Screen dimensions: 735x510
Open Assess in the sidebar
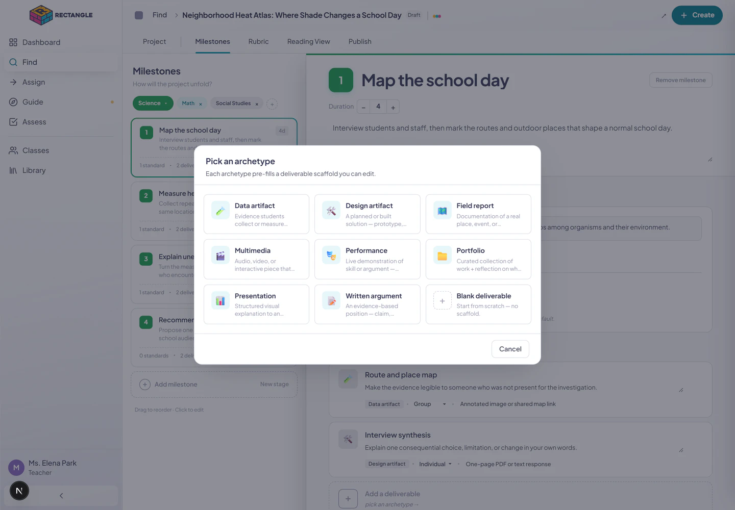coord(61,122)
